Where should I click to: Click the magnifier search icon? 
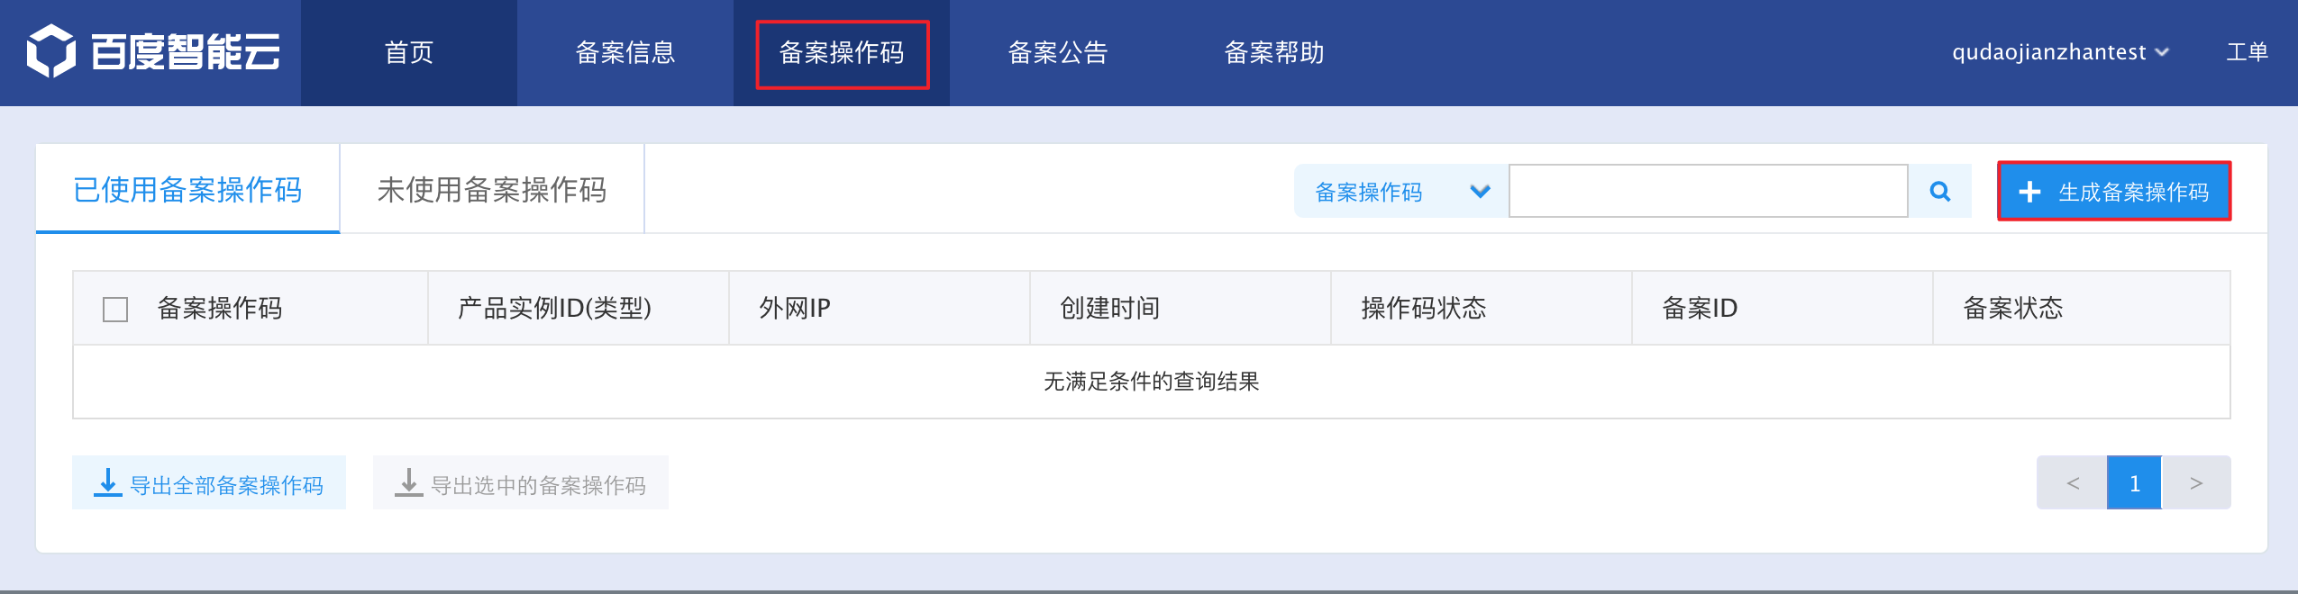(x=1939, y=191)
